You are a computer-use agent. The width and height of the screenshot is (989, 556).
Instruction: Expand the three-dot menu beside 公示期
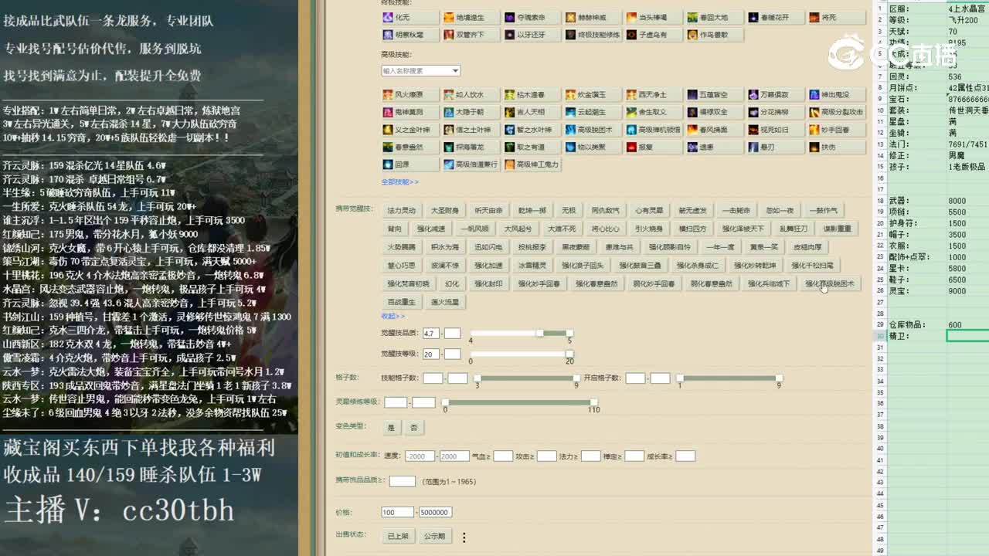(x=463, y=536)
